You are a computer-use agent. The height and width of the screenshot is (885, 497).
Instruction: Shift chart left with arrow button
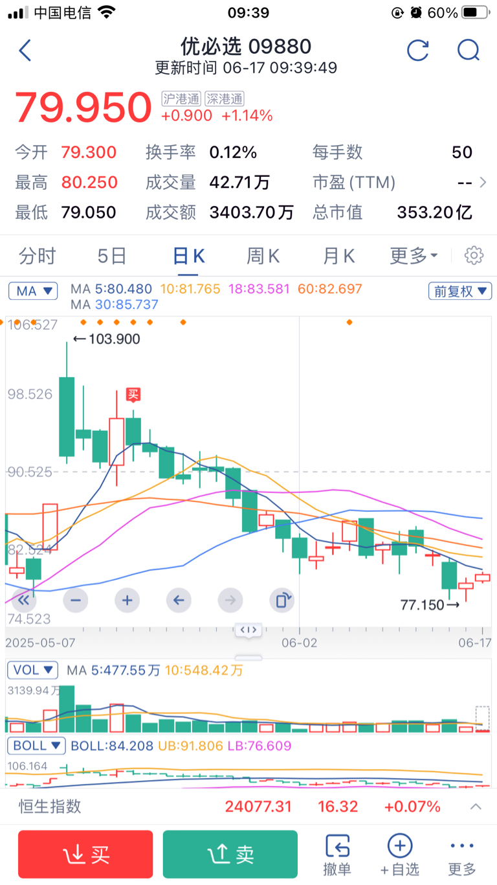(x=179, y=601)
